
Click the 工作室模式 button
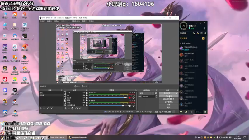click(168, 102)
